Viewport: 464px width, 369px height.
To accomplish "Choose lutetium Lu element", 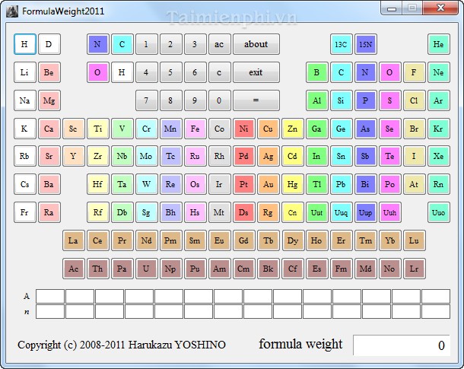I will coord(414,240).
